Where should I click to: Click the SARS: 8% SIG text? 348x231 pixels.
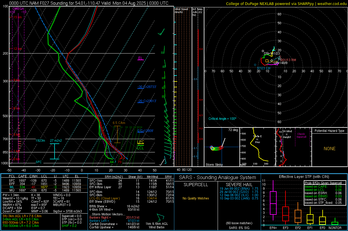pyautogui.click(x=239, y=228)
